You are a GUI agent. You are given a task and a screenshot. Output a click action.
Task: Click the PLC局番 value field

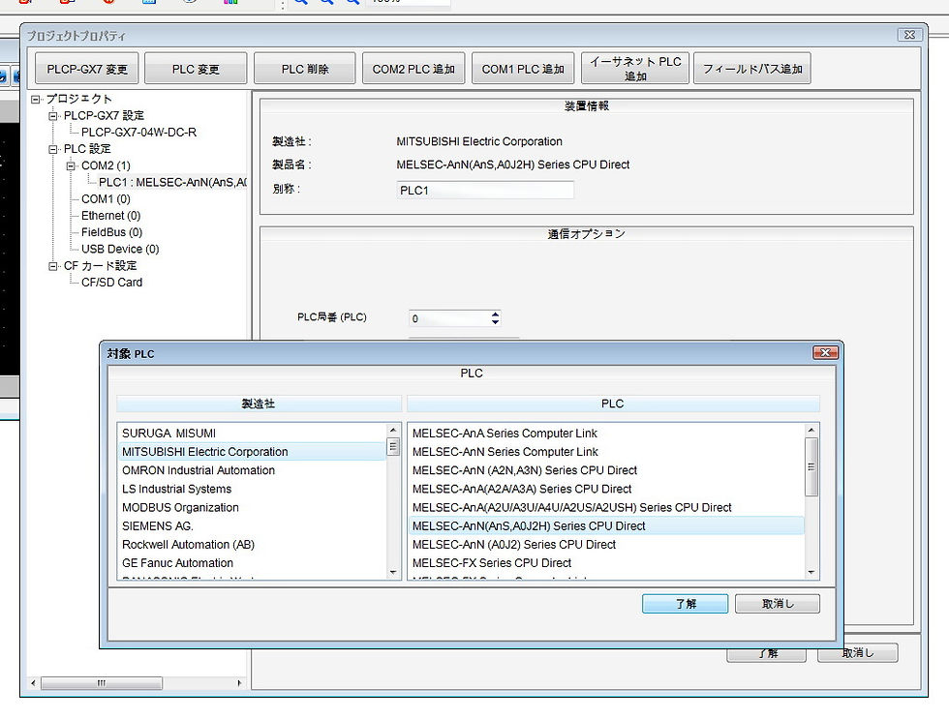point(449,318)
